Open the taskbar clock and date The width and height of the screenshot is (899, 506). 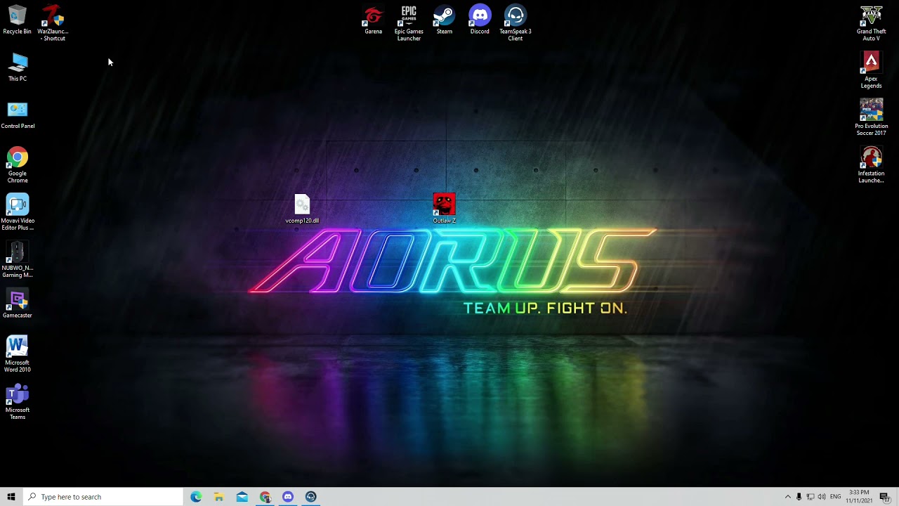tap(860, 497)
